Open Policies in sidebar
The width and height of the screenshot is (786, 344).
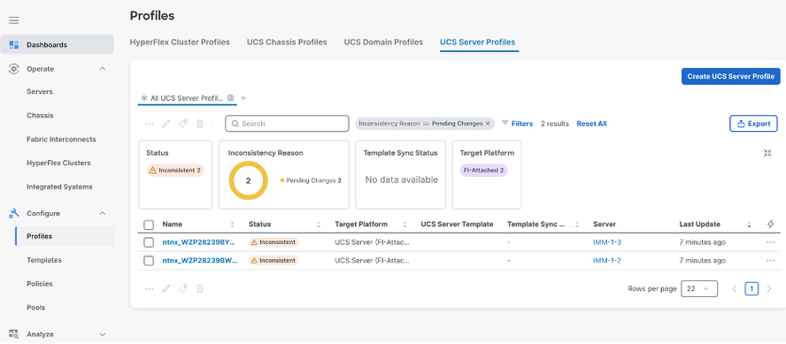(x=40, y=283)
